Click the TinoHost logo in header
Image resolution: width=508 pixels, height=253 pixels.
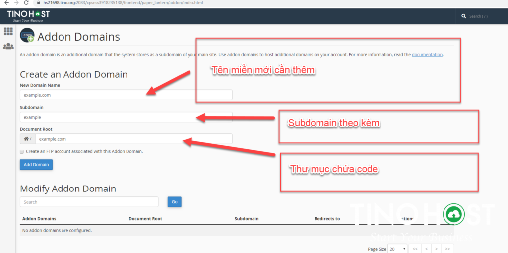point(28,16)
